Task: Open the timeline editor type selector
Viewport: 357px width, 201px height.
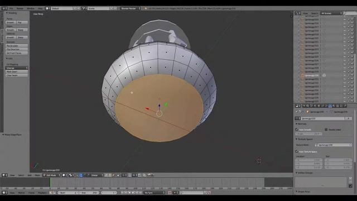Action: [4, 193]
